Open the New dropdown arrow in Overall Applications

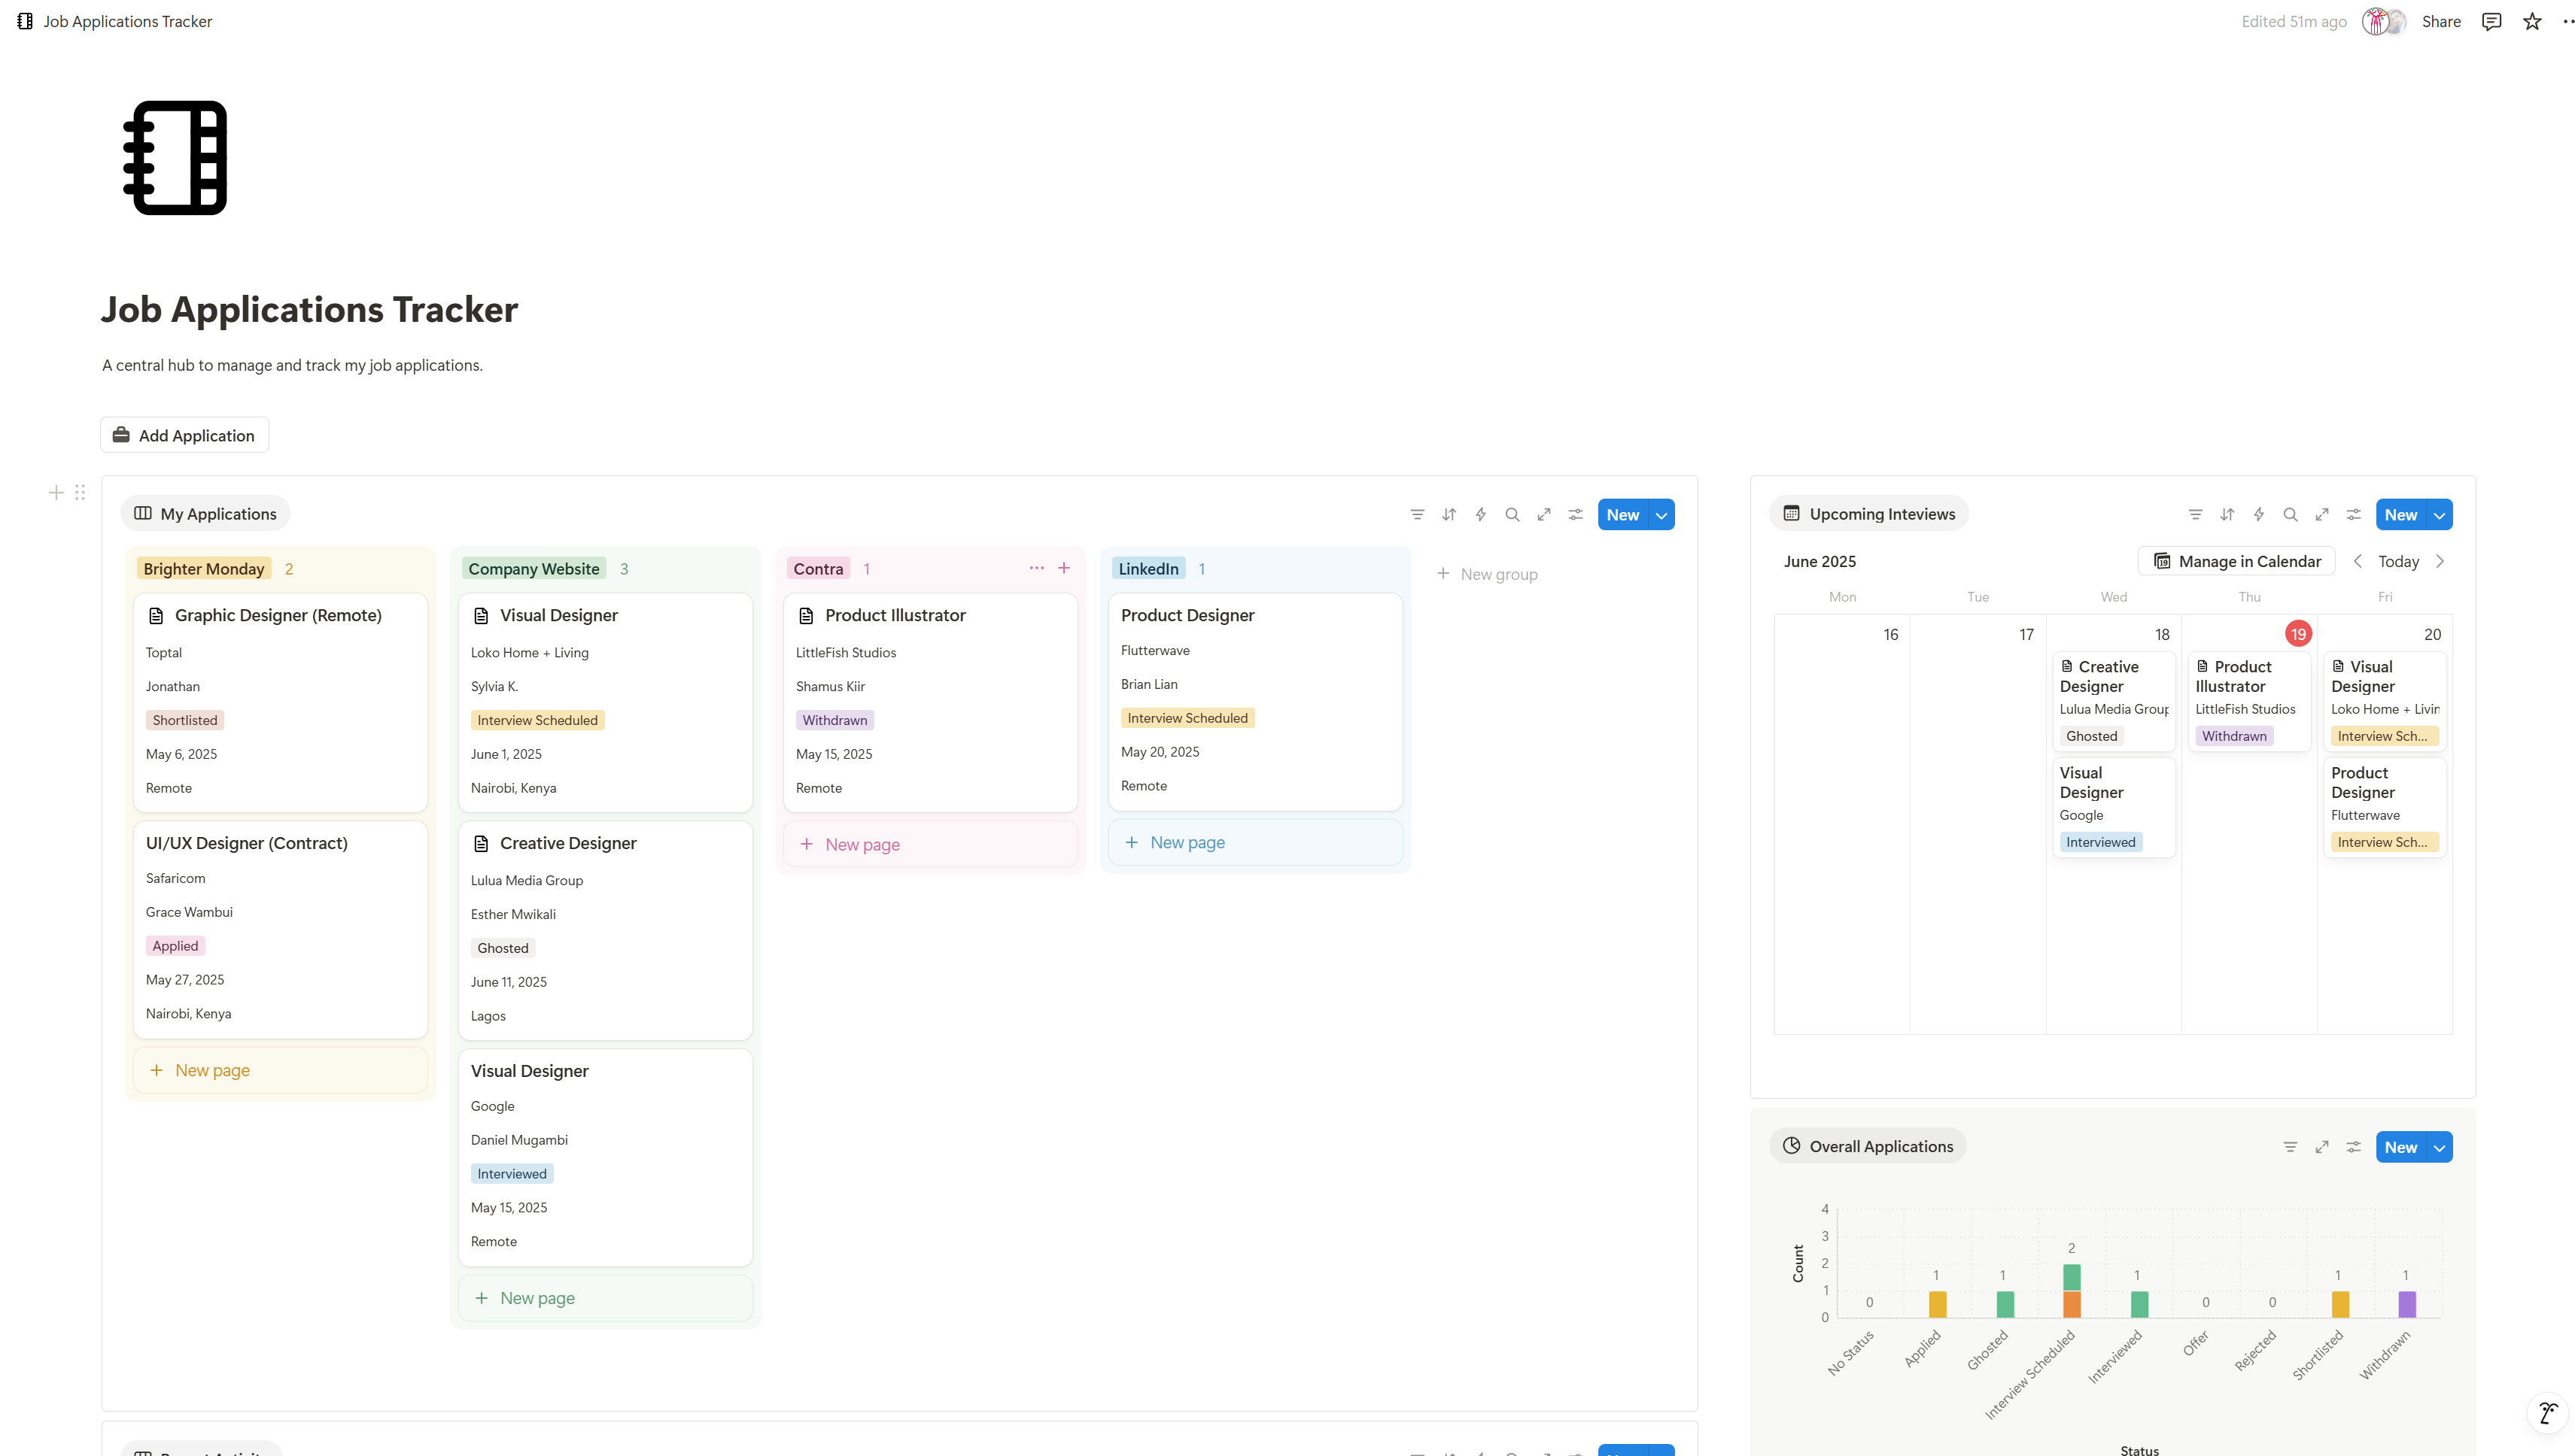pos(2440,1147)
